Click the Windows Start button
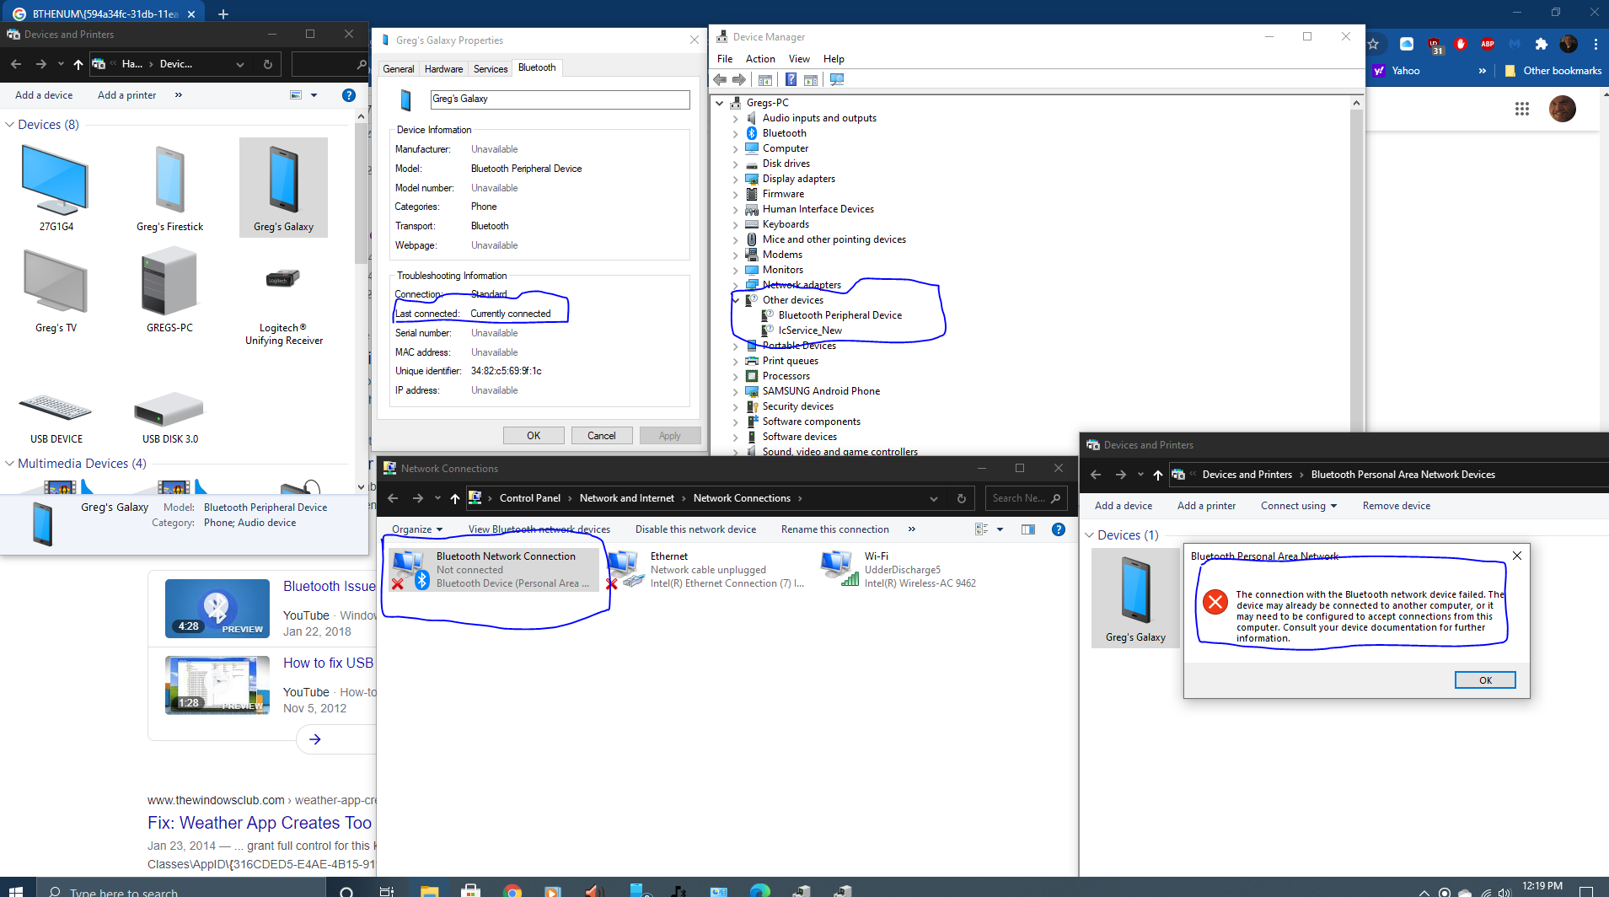The image size is (1609, 897). tap(13, 890)
